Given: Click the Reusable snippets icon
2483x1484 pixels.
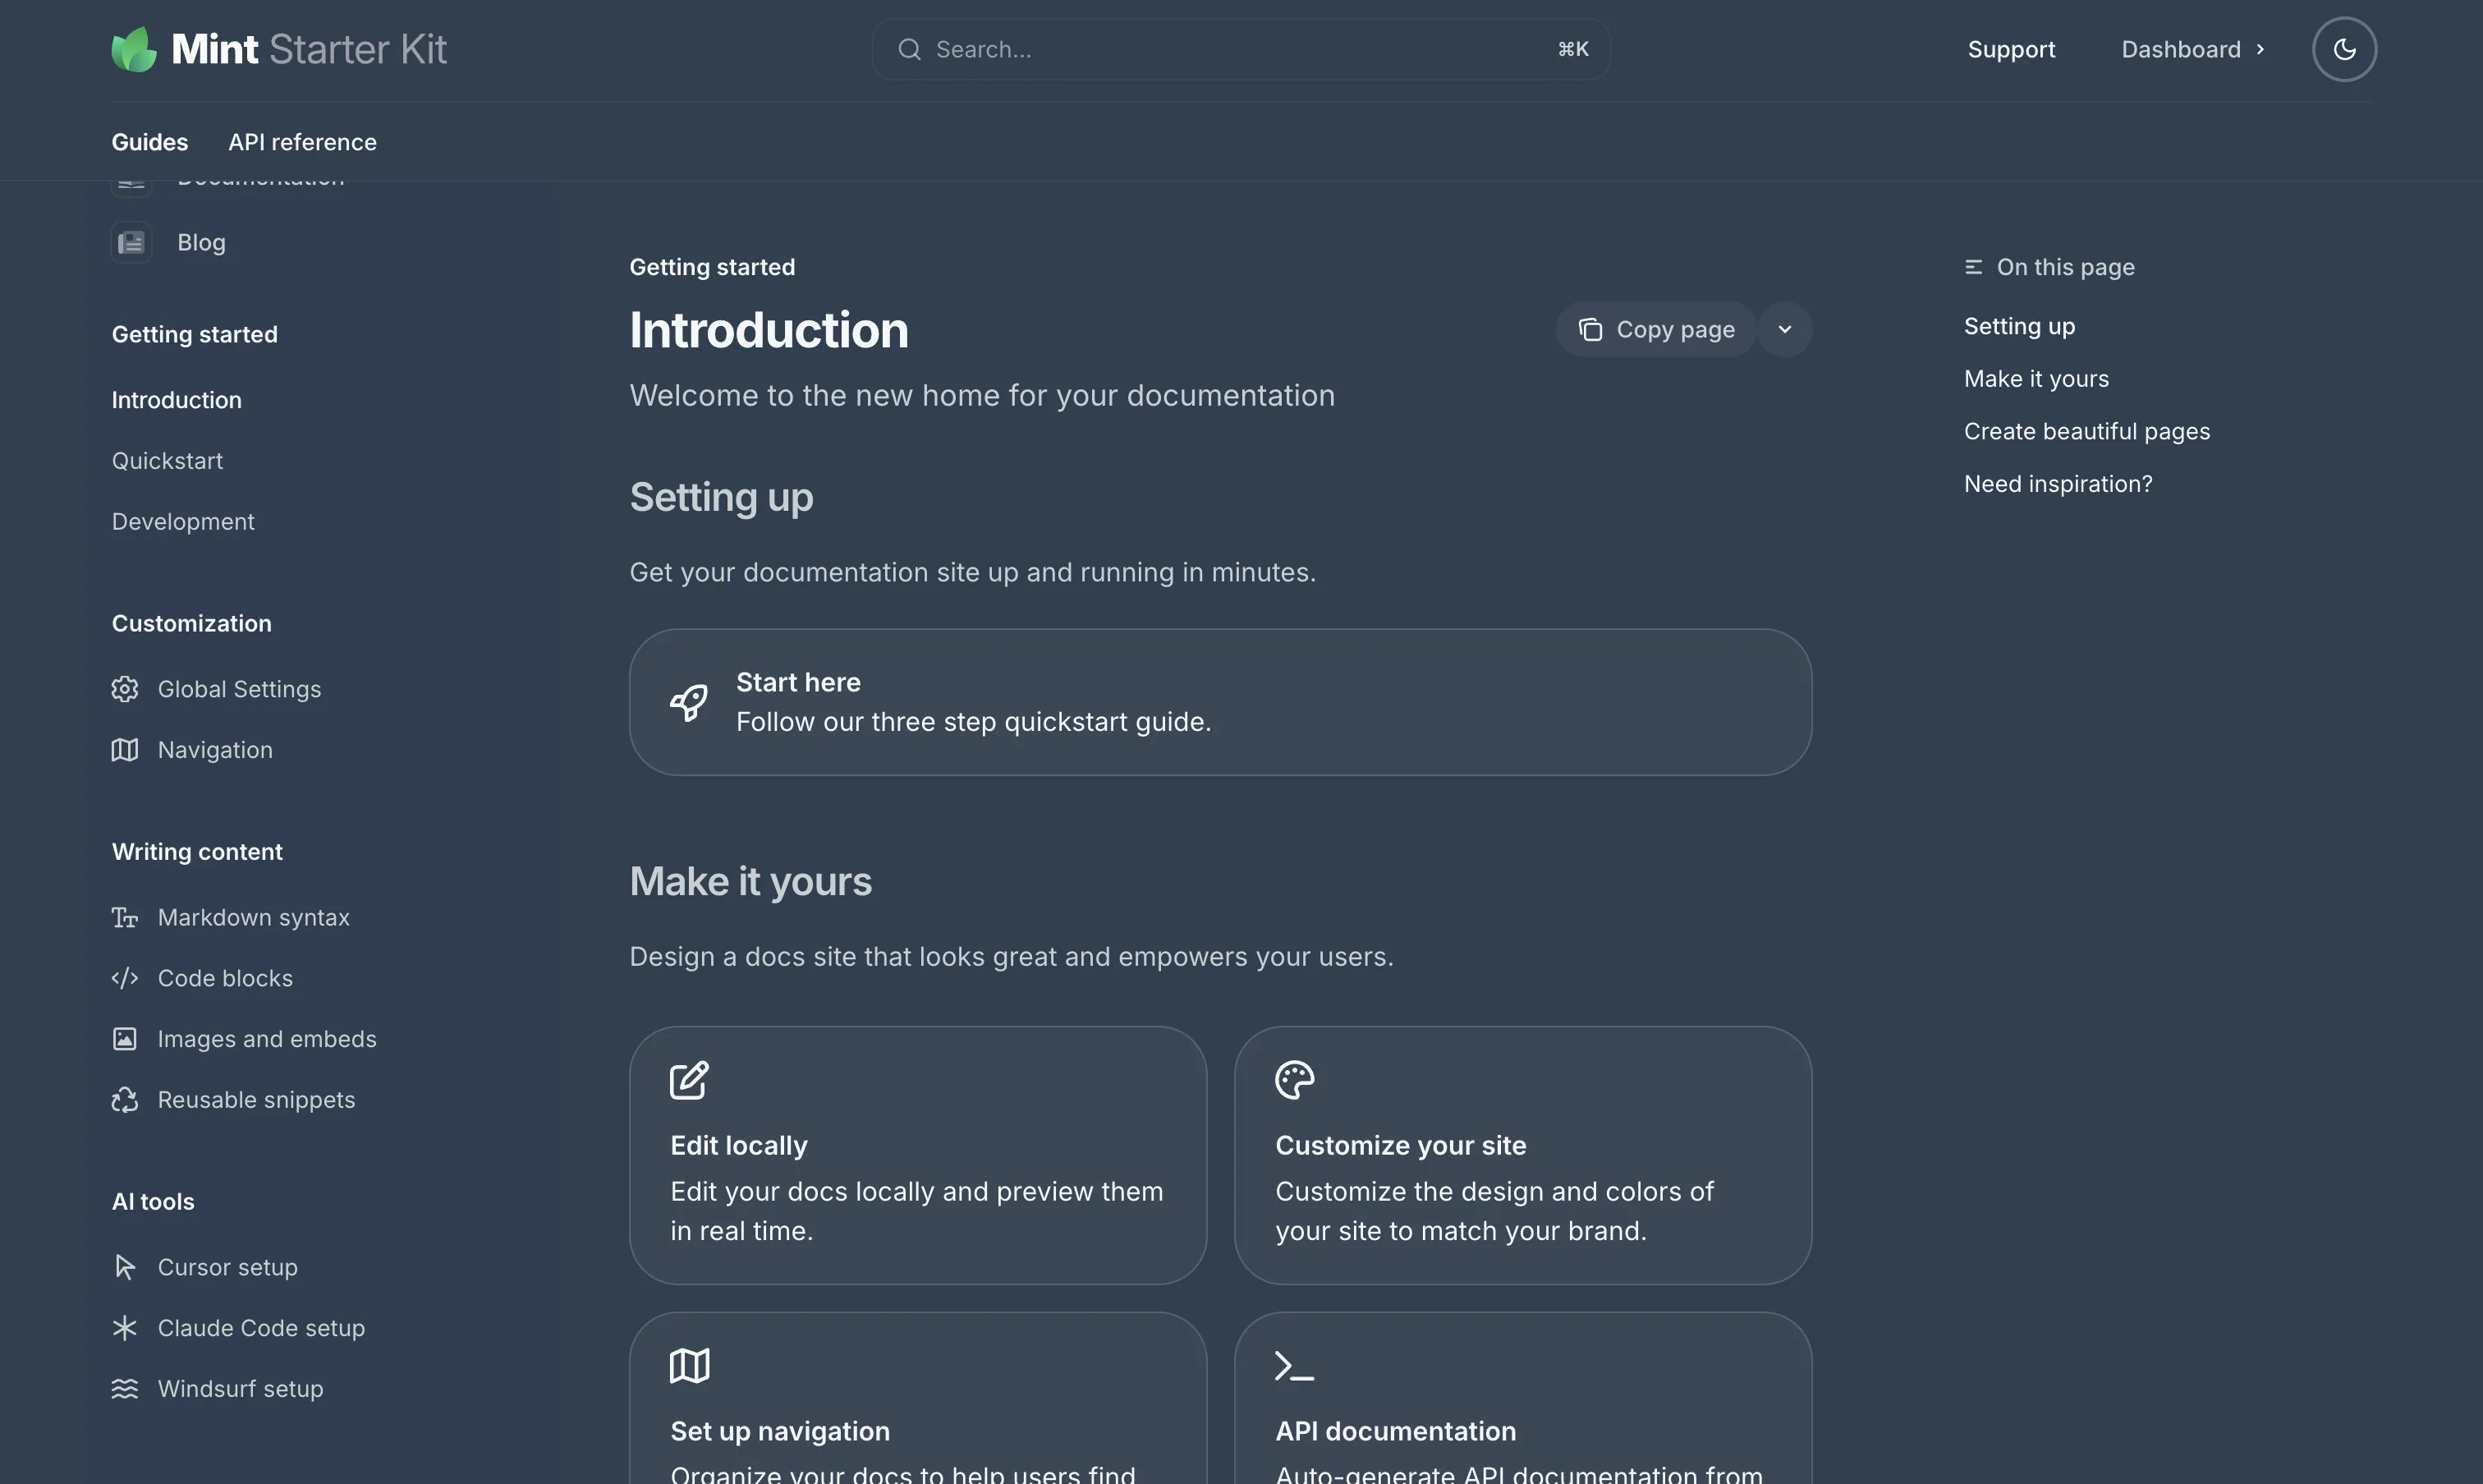Looking at the screenshot, I should (124, 1099).
